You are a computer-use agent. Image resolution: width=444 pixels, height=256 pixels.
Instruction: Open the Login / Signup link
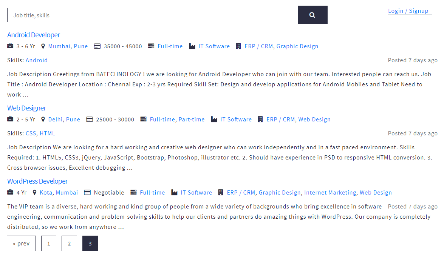coord(408,11)
